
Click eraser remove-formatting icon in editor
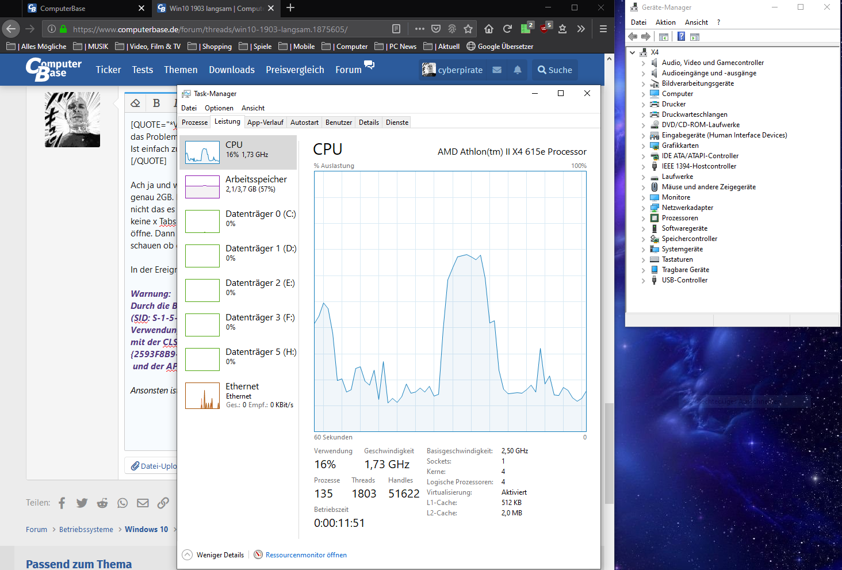point(136,103)
